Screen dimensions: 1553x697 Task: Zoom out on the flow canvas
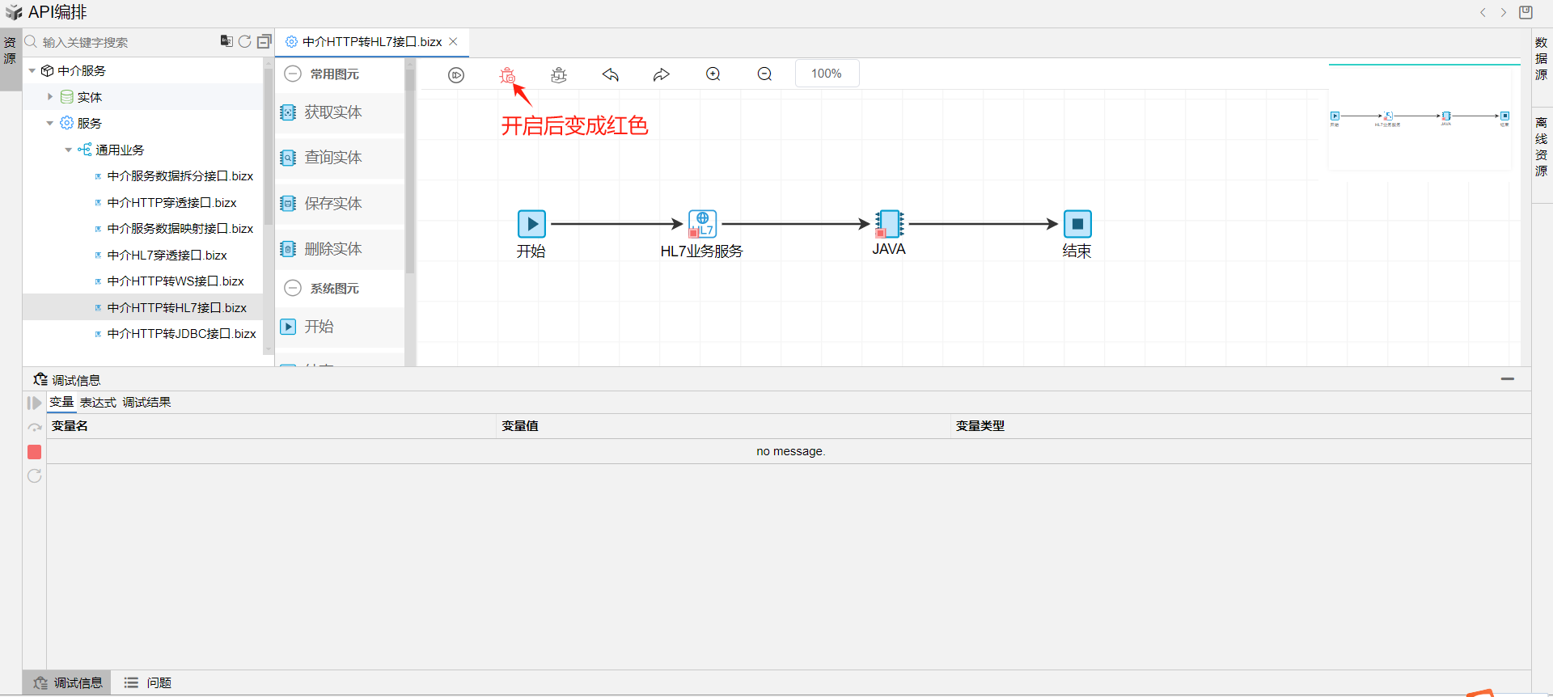coord(764,74)
